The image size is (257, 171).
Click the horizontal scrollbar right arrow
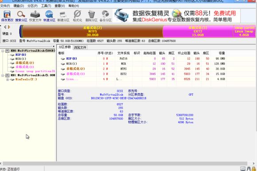point(253,163)
